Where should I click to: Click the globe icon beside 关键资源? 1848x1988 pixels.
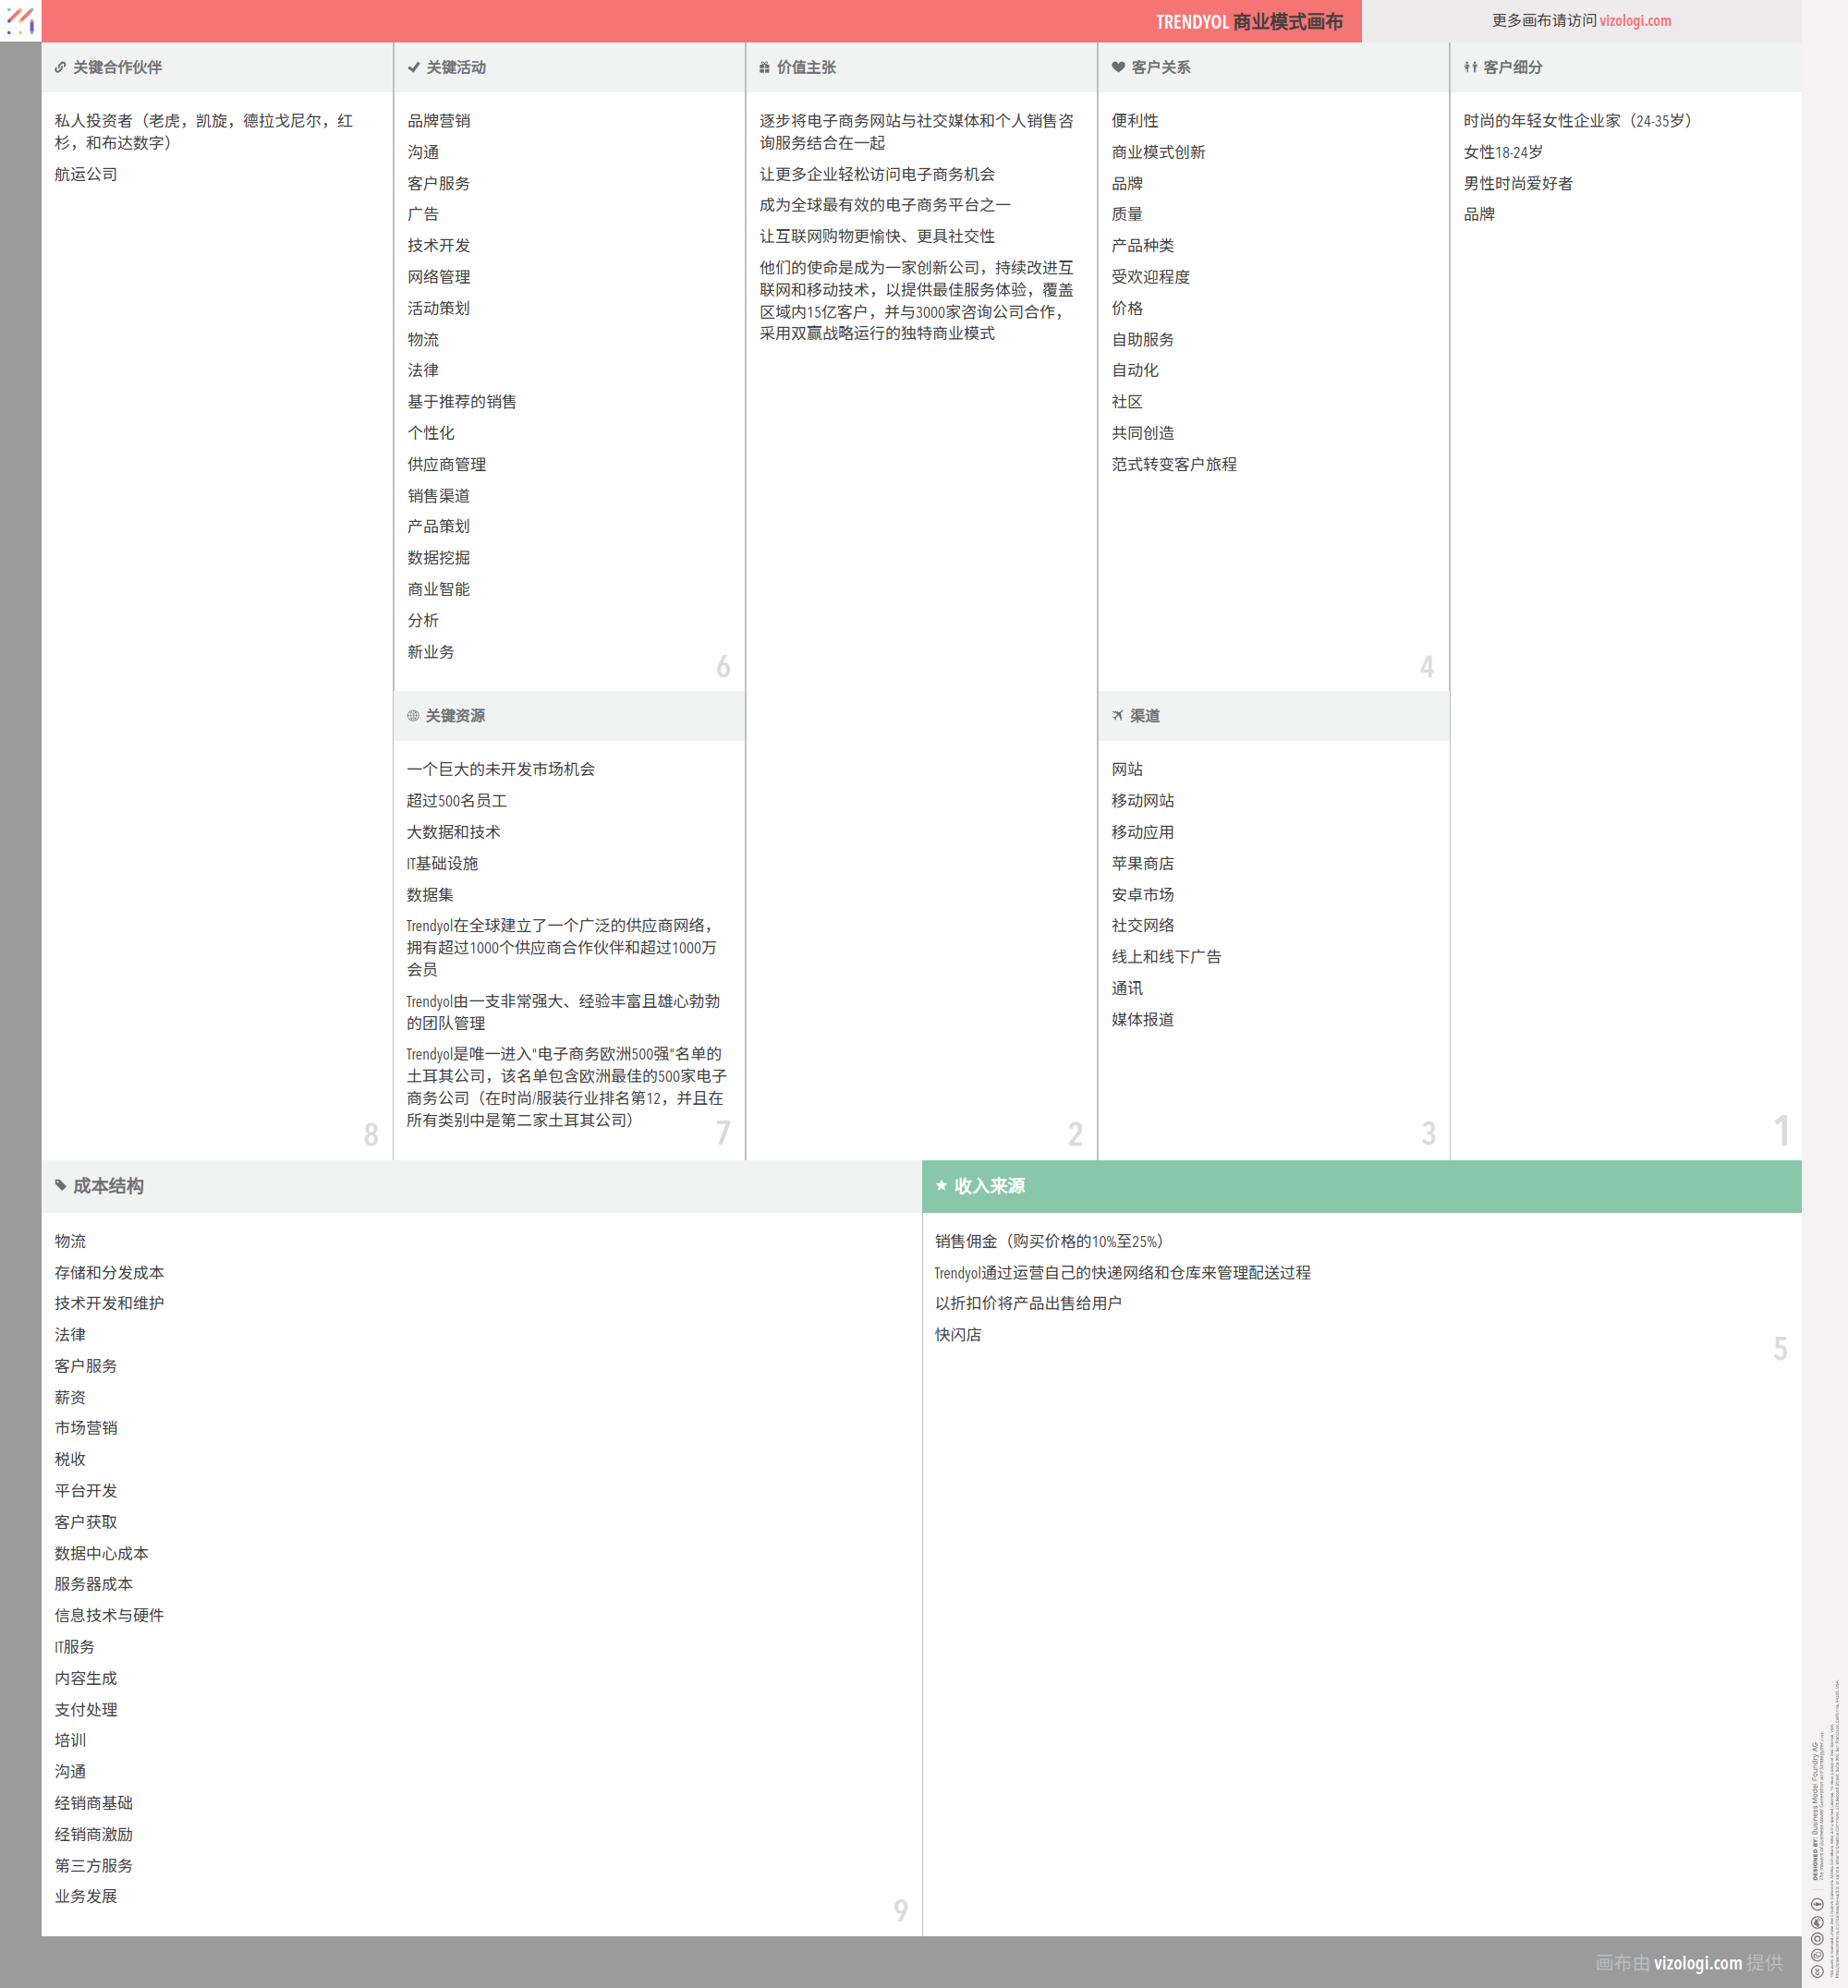coord(413,716)
